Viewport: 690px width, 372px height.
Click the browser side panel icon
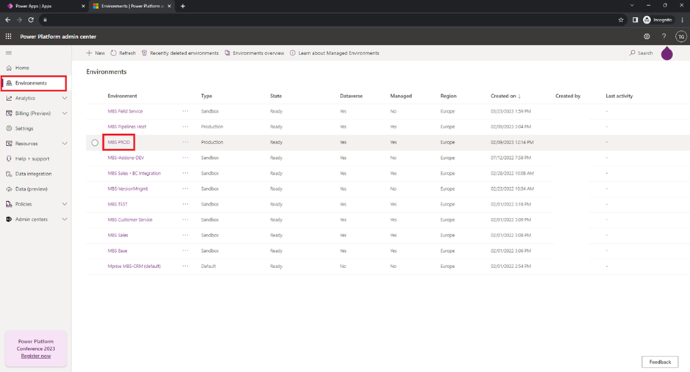pyautogui.click(x=635, y=20)
